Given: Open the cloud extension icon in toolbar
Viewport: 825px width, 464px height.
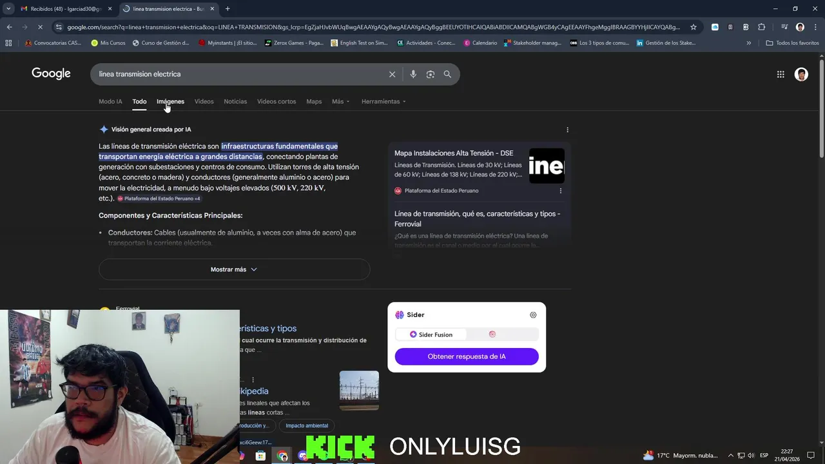Looking at the screenshot, I should click(715, 27).
